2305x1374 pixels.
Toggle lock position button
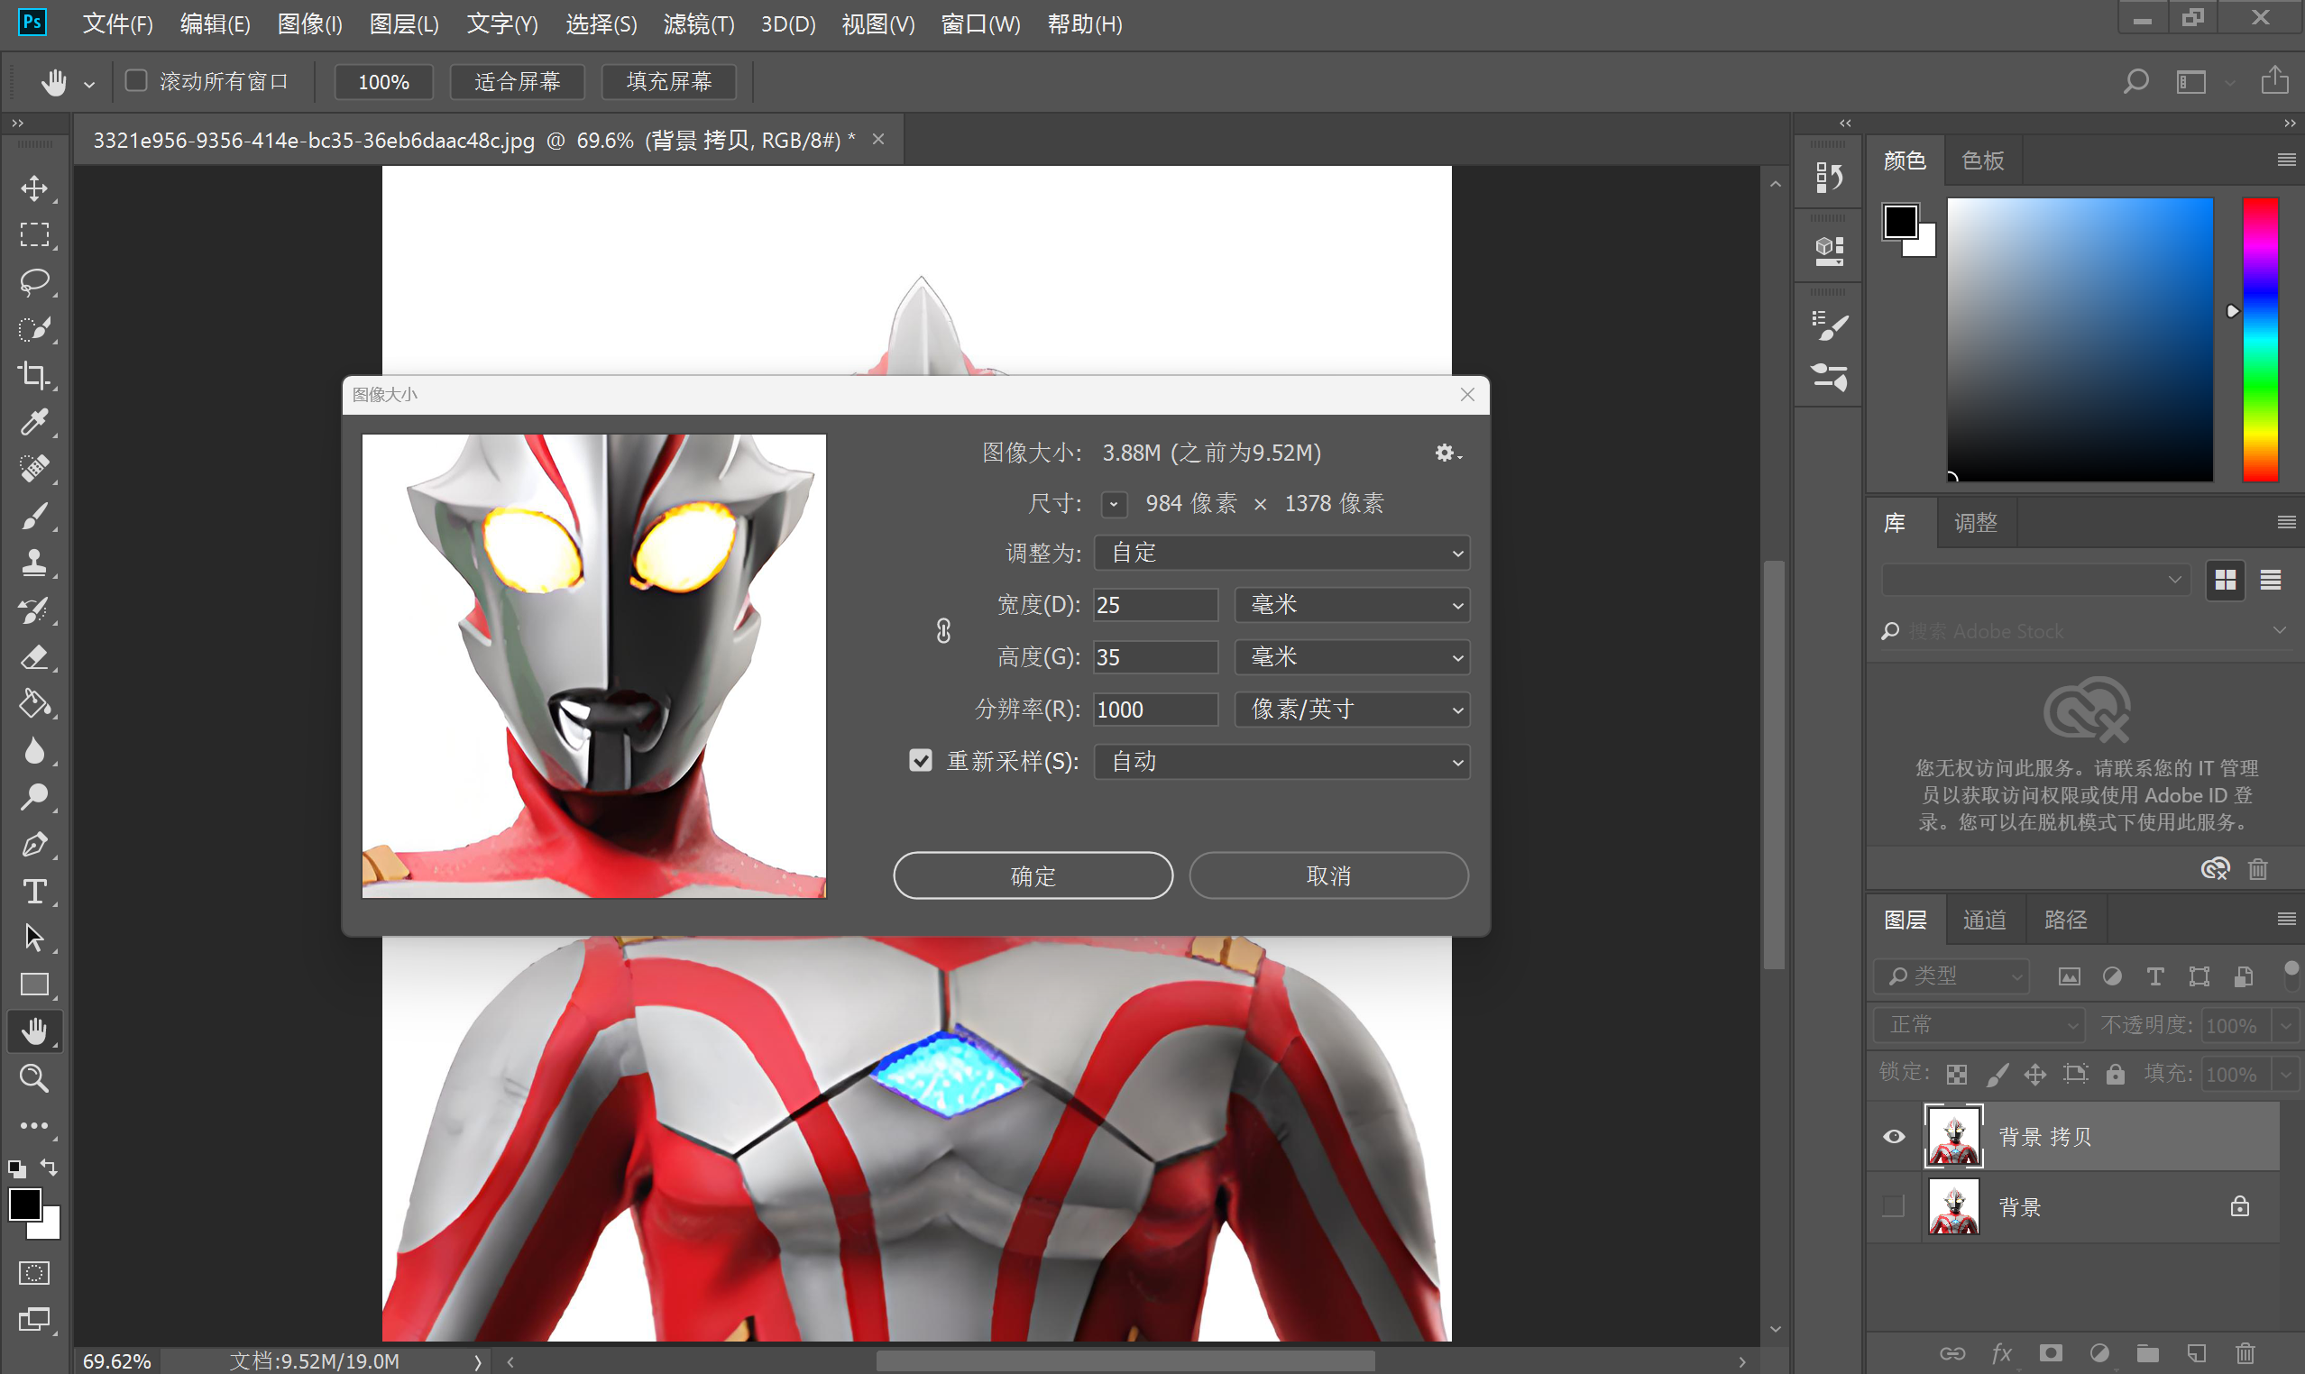[x=2034, y=1074]
